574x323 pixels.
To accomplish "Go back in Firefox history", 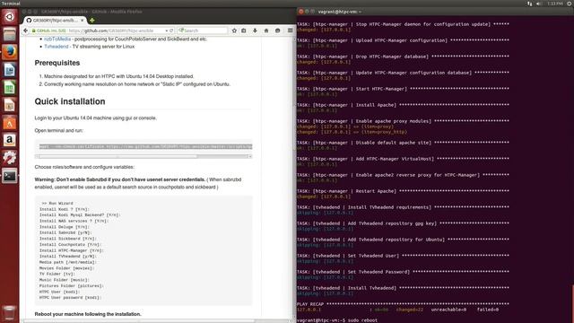I will (26, 31).
